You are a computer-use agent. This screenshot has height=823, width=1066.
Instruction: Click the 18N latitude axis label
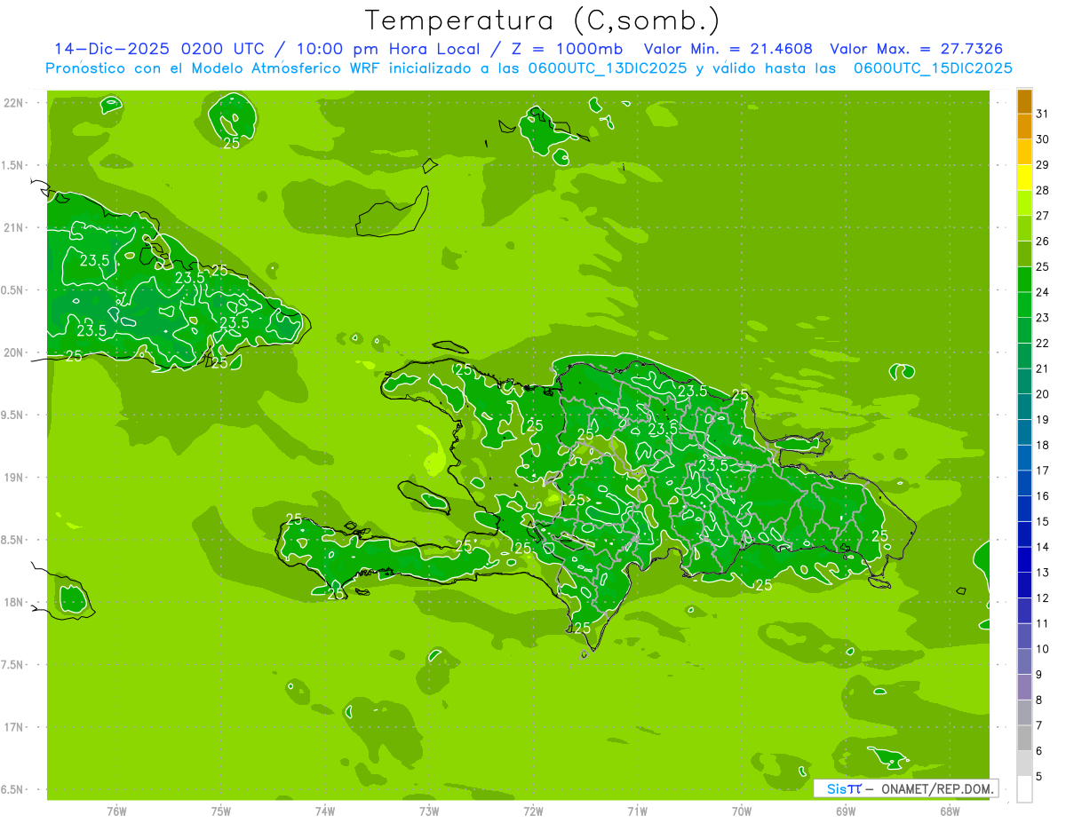coord(14,602)
